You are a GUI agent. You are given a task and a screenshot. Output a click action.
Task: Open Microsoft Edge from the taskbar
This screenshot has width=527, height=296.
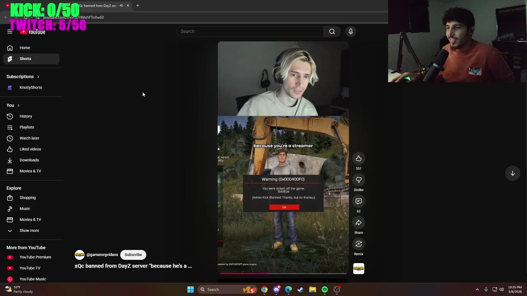tap(288, 289)
